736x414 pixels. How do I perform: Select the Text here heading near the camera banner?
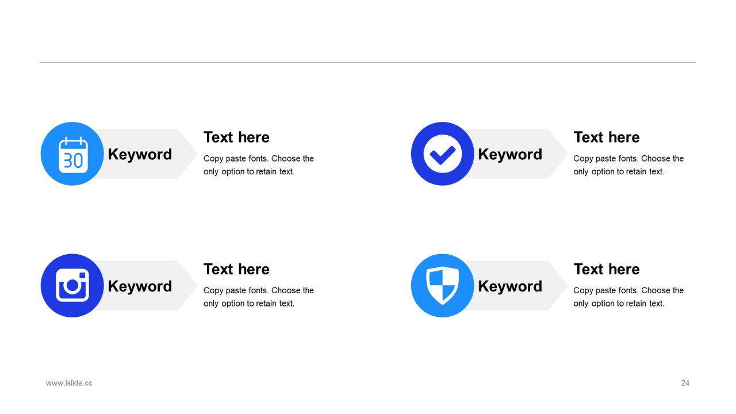pyautogui.click(x=236, y=269)
